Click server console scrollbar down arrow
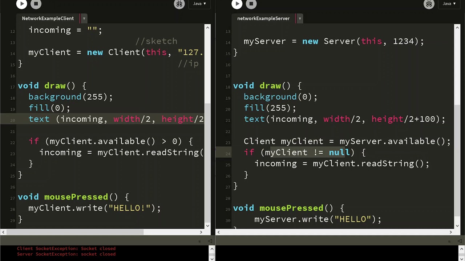Screen dimensions: 465x261 pos(462,258)
